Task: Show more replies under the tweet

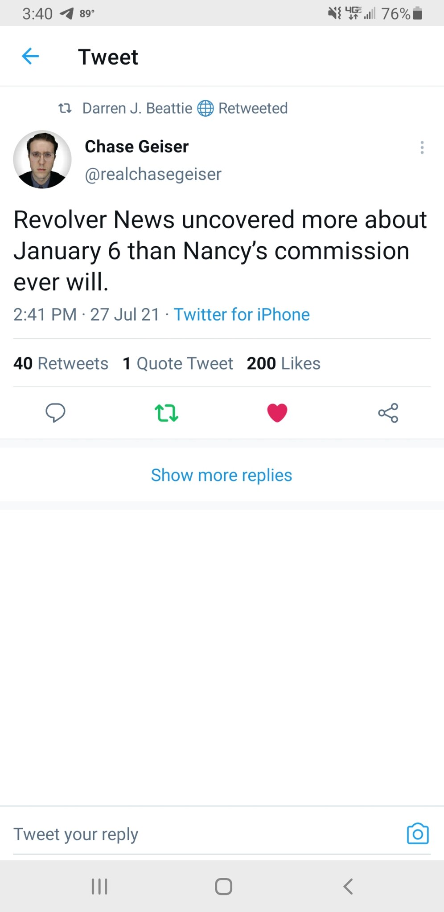Action: click(222, 475)
